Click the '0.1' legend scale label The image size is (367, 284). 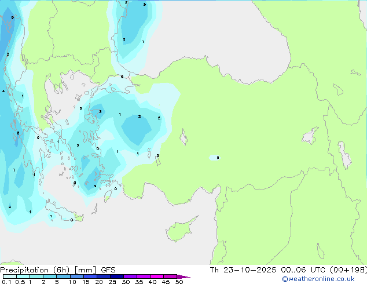6,282
